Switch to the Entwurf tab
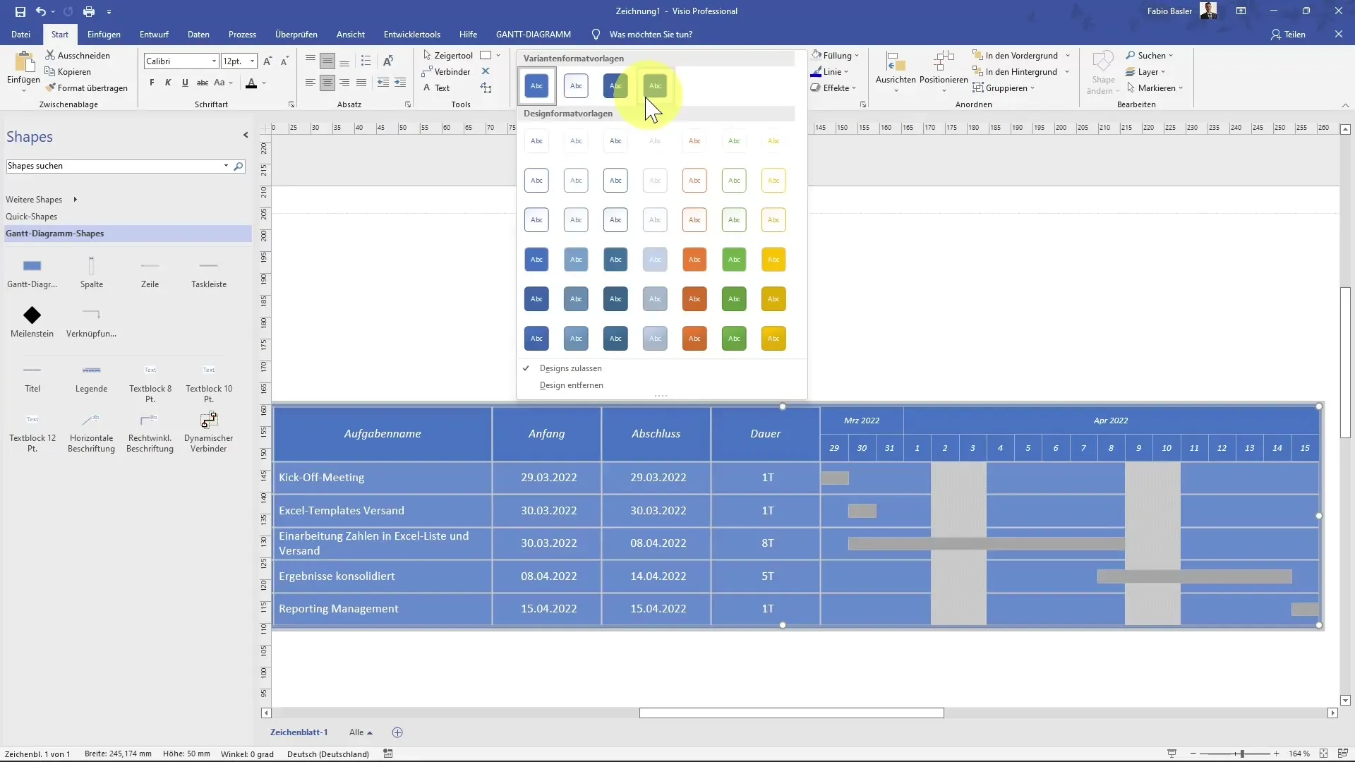The image size is (1355, 762). click(x=154, y=34)
